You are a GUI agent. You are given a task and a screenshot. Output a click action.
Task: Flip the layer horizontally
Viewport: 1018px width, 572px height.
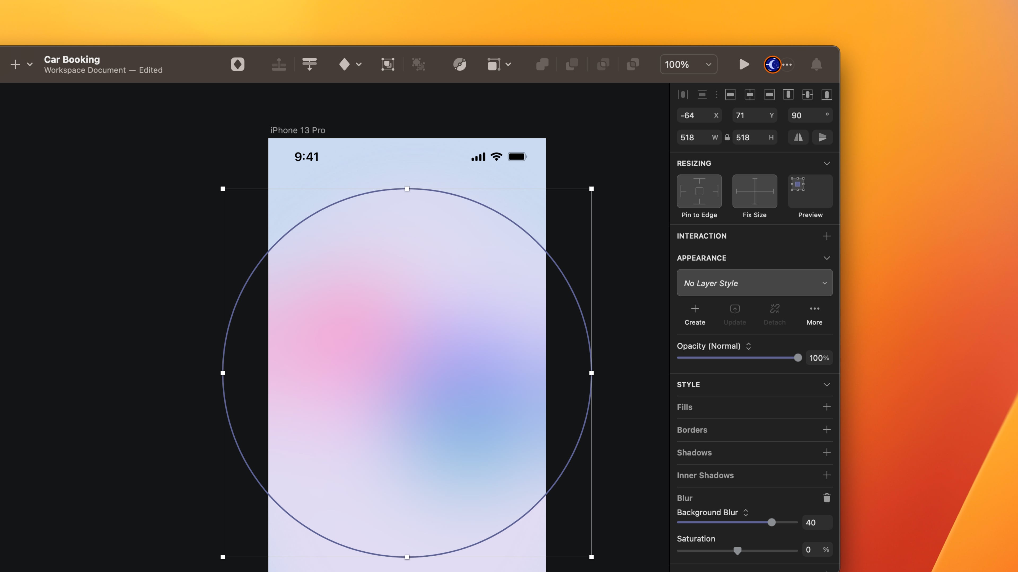(798, 137)
